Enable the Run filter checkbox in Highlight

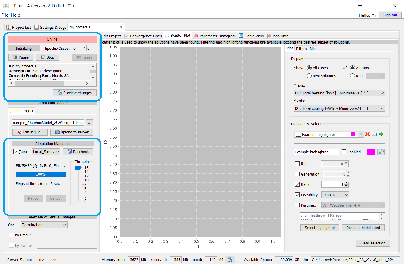pyautogui.click(x=297, y=164)
